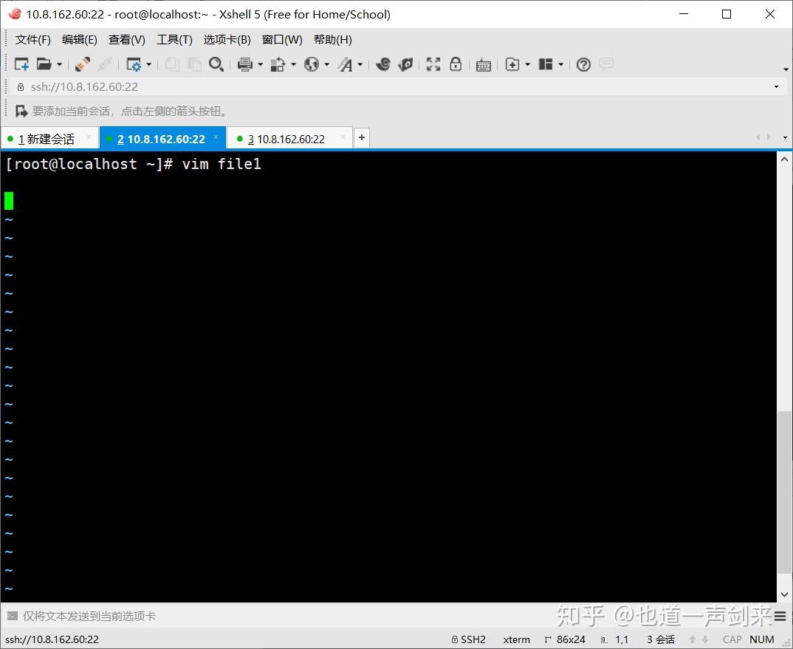This screenshot has width=793, height=649.
Task: Open the tab list dropdown arrow
Action: [785, 137]
